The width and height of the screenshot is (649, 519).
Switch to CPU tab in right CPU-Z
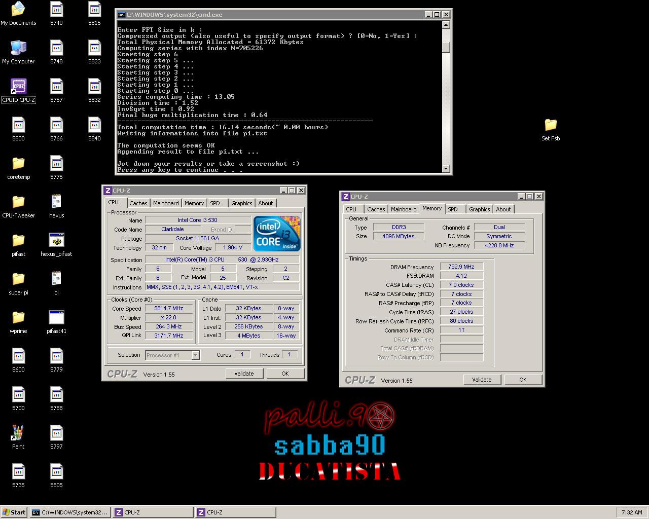pos(351,209)
